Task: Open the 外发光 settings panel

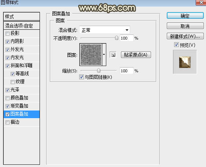Action: tap(17, 49)
